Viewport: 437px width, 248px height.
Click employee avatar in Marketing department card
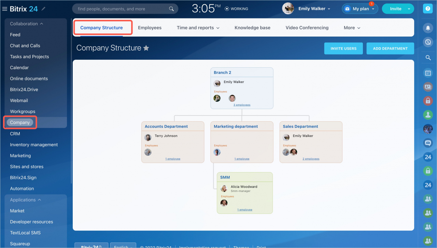[x=217, y=152]
